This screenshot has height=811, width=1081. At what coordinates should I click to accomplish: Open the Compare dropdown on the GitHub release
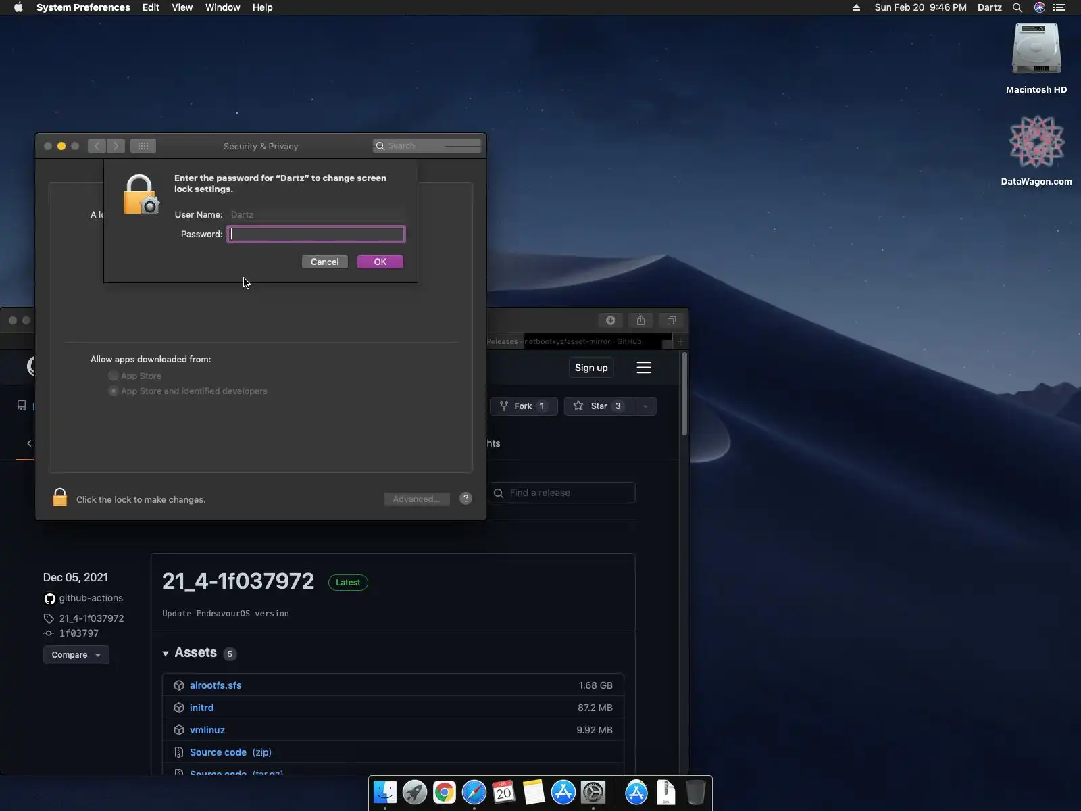coord(76,655)
